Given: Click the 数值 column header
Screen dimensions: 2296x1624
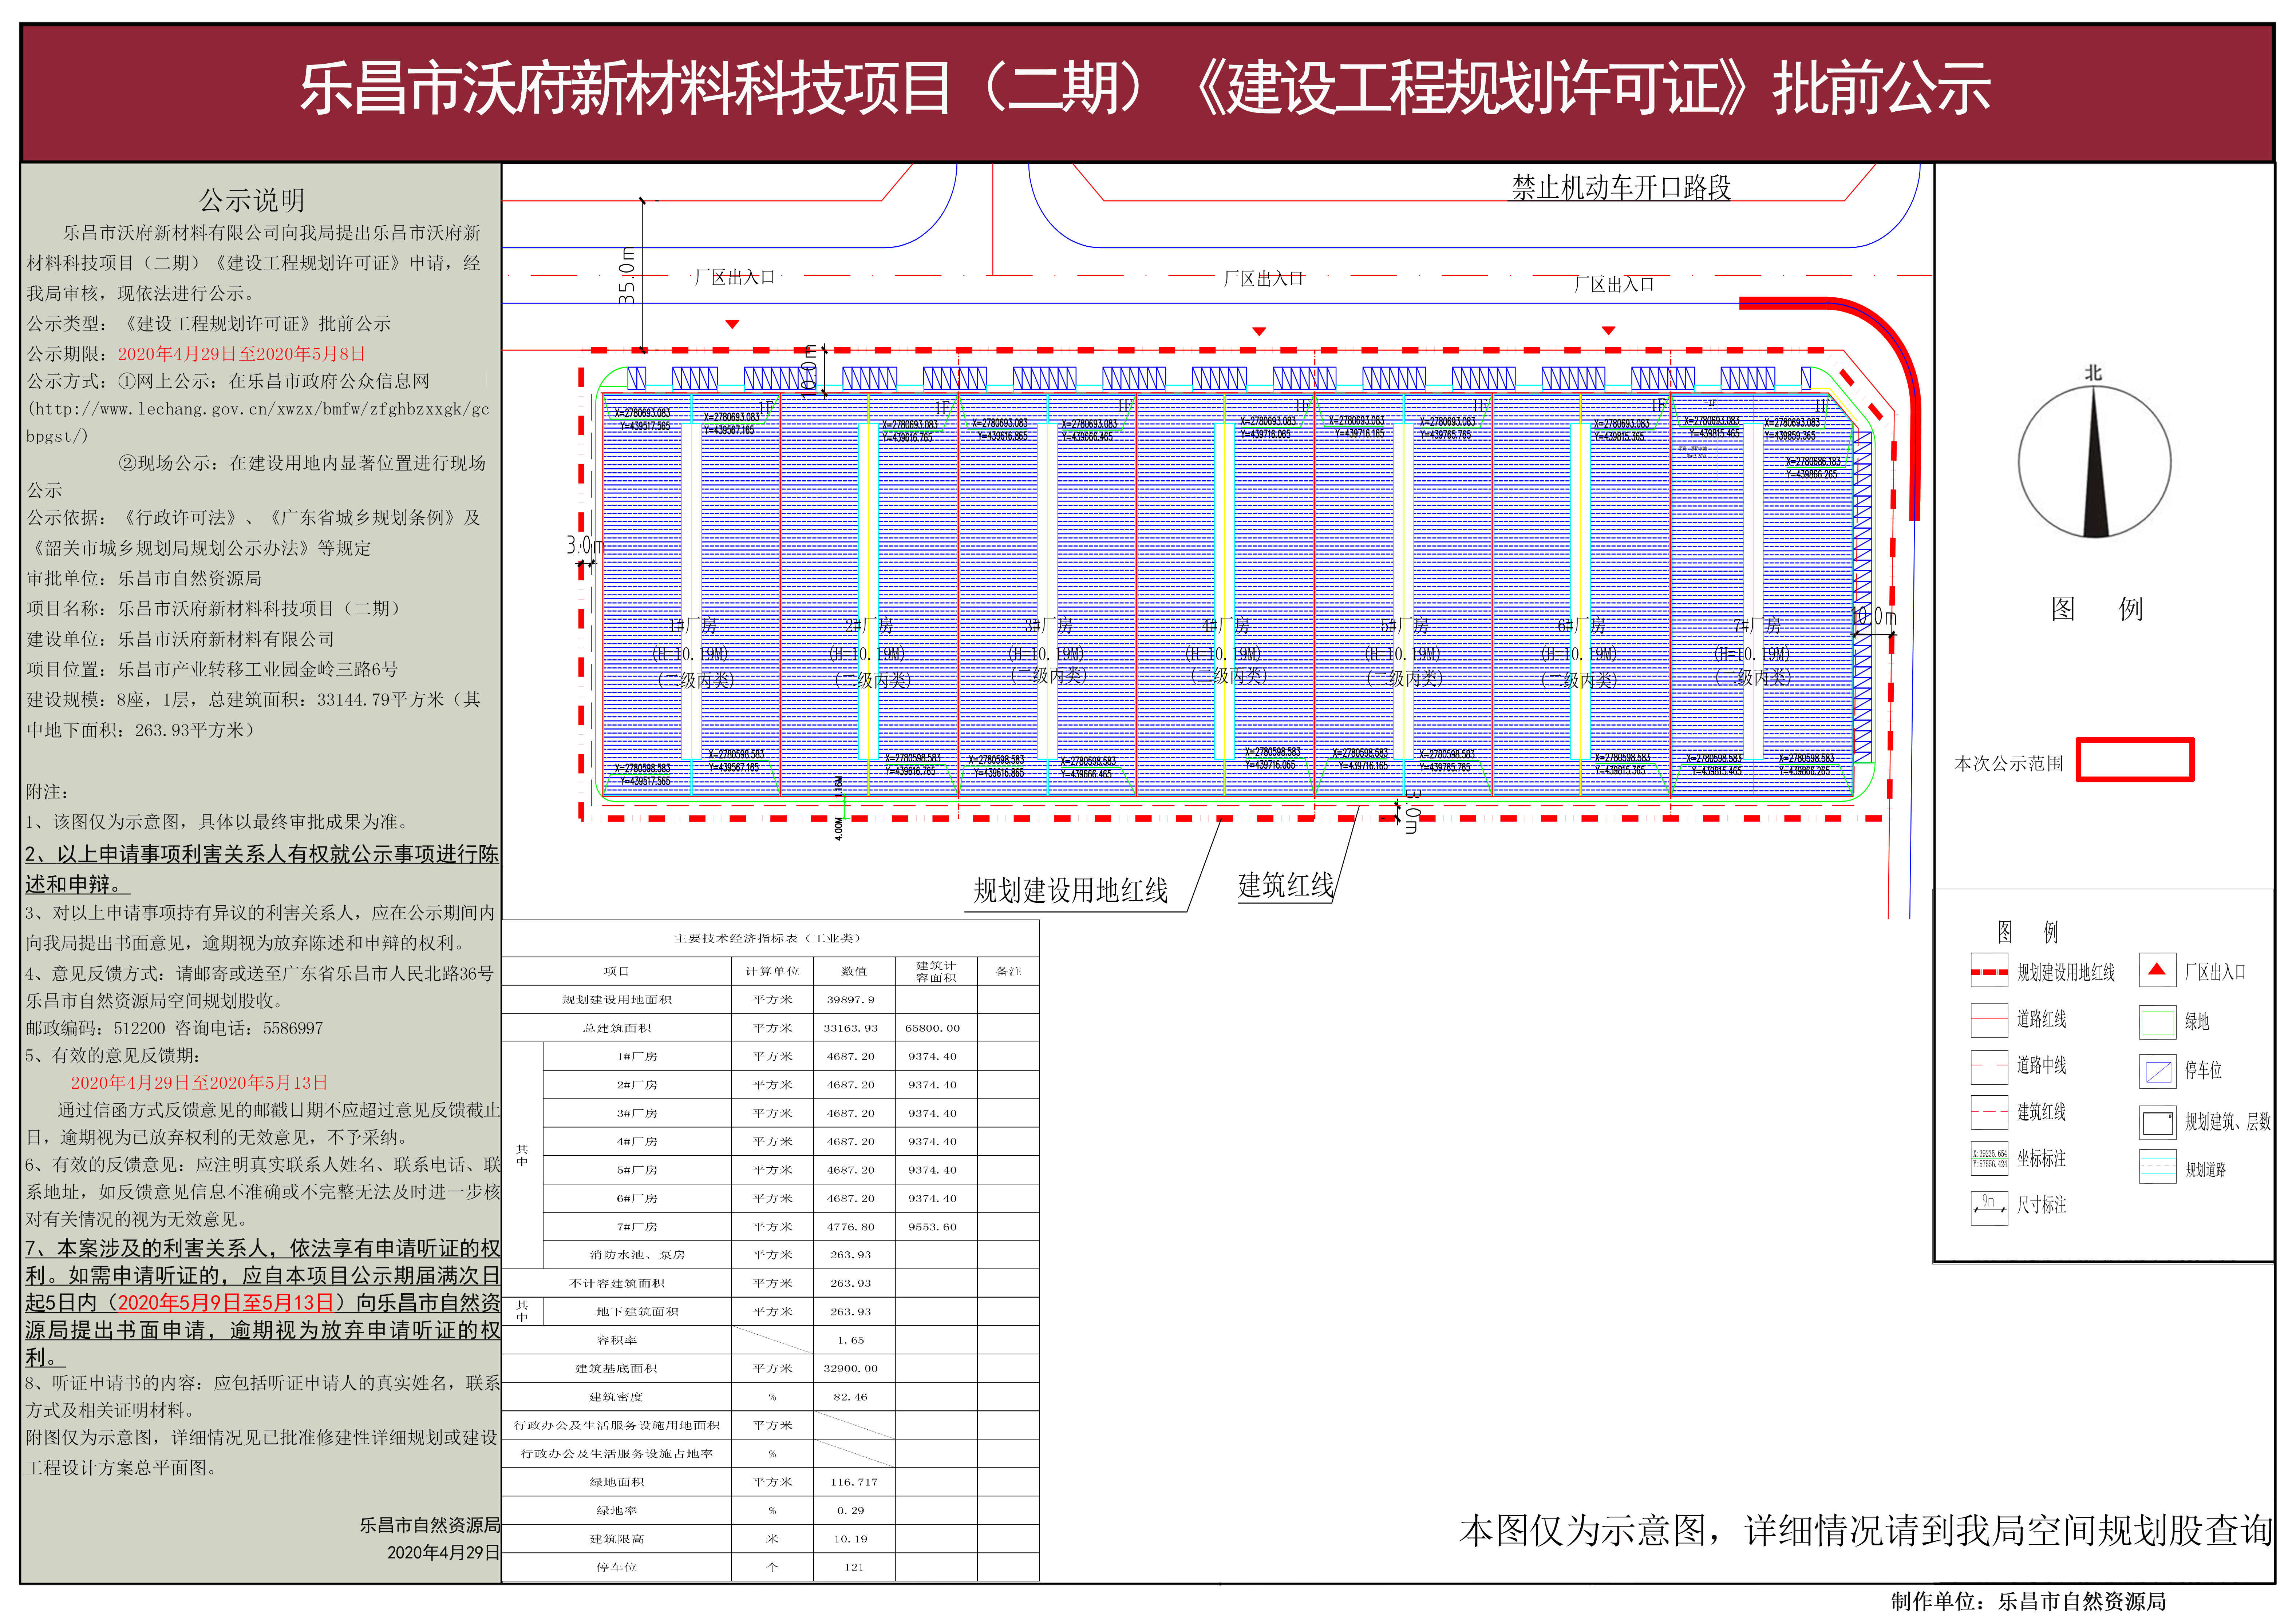Looking at the screenshot, I should pyautogui.click(x=854, y=971).
